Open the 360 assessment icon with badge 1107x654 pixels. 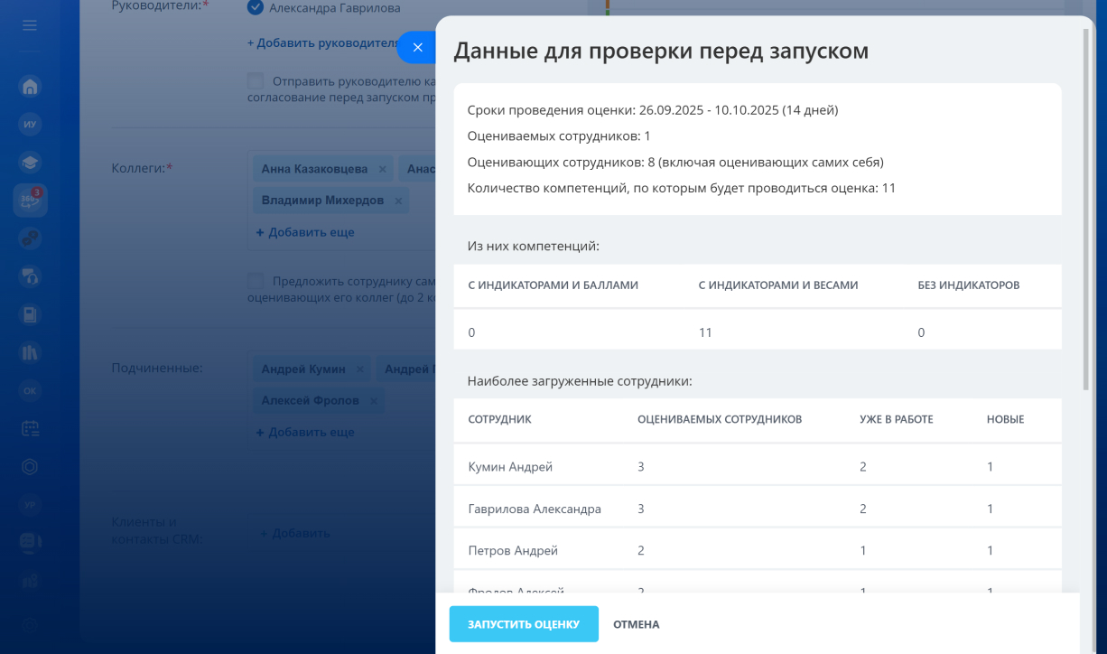click(30, 201)
